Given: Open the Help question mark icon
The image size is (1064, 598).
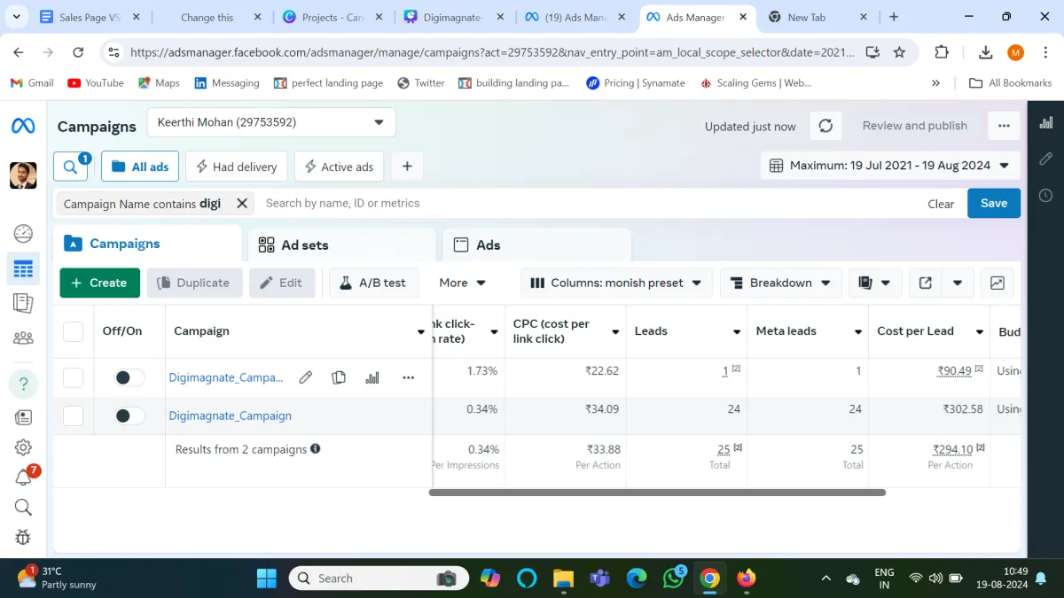Looking at the screenshot, I should [x=23, y=384].
